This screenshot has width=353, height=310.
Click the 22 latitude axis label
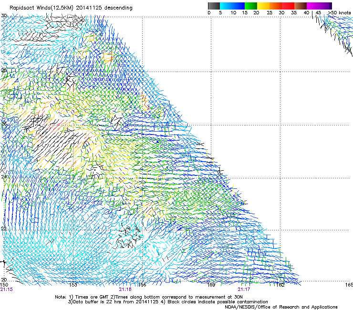[x=4, y=229]
